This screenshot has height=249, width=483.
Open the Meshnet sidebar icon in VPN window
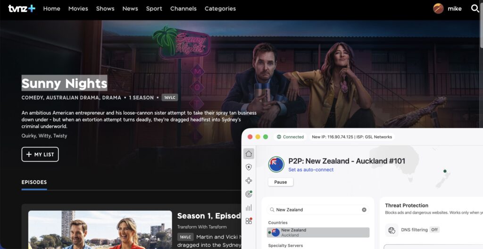249,180
